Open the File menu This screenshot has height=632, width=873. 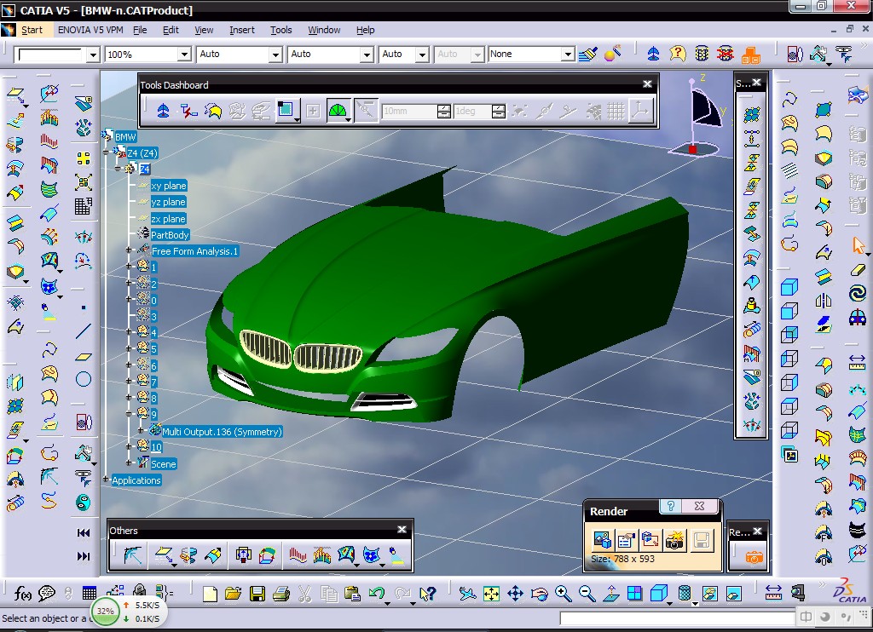click(140, 30)
